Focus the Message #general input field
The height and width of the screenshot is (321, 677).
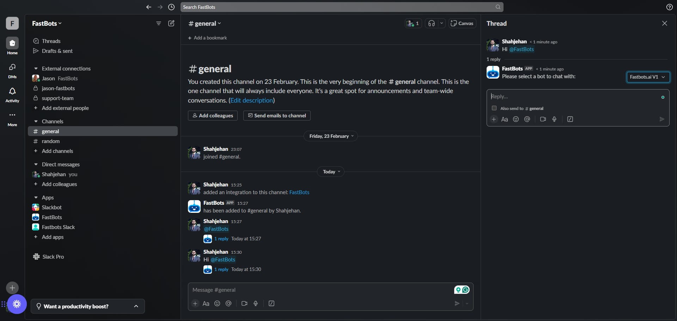321,290
